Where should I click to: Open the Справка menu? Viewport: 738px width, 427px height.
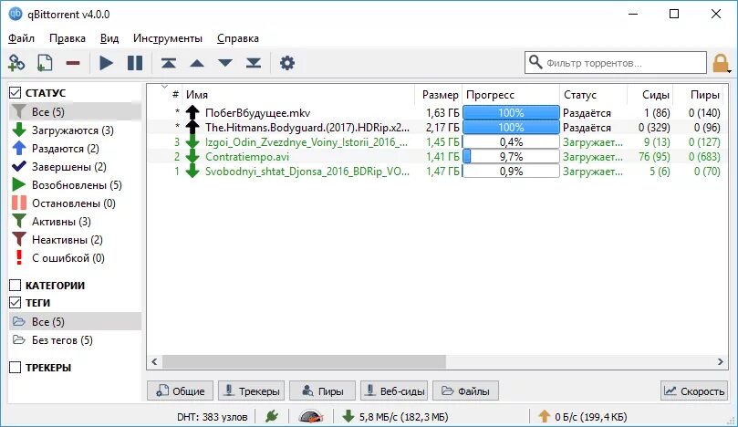pos(238,38)
